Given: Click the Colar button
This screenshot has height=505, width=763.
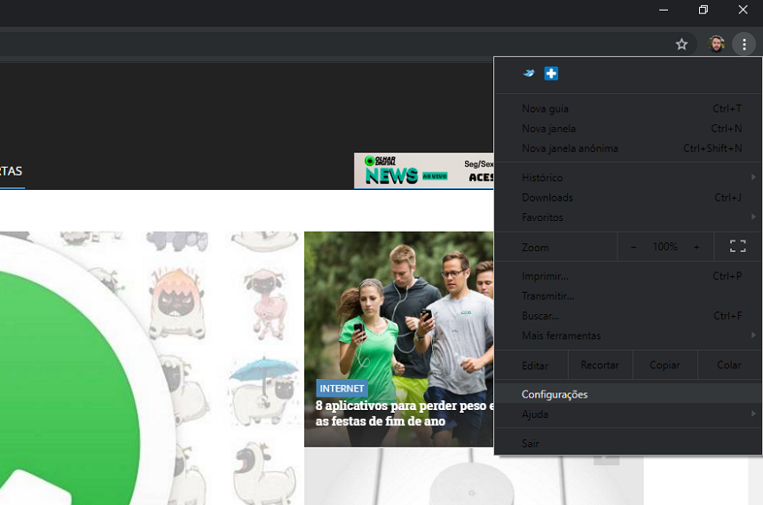Looking at the screenshot, I should click(729, 365).
